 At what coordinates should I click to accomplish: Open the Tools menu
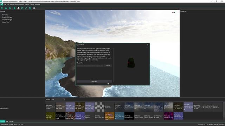(32, 5)
